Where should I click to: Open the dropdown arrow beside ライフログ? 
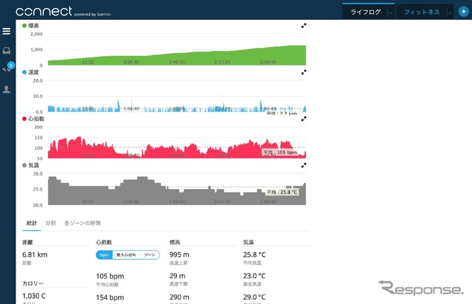tap(389, 13)
